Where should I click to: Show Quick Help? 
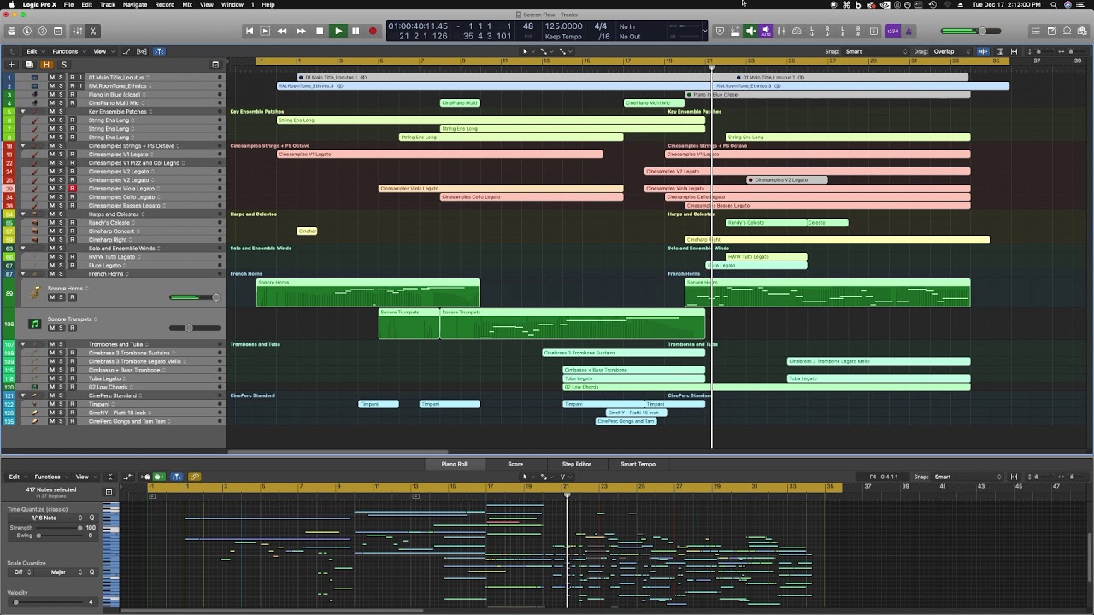42,31
